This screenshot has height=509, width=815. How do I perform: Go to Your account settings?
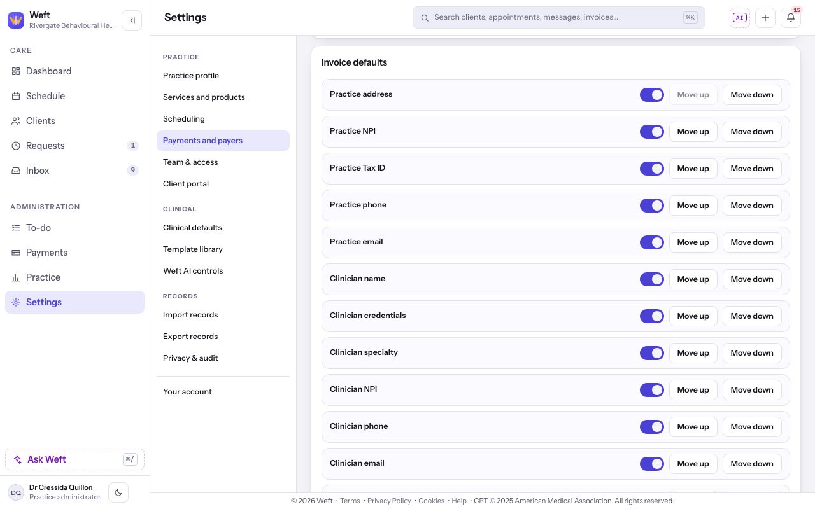(x=223, y=392)
